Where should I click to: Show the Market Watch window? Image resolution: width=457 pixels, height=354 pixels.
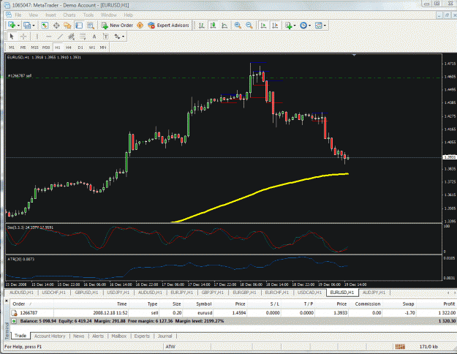pos(45,26)
